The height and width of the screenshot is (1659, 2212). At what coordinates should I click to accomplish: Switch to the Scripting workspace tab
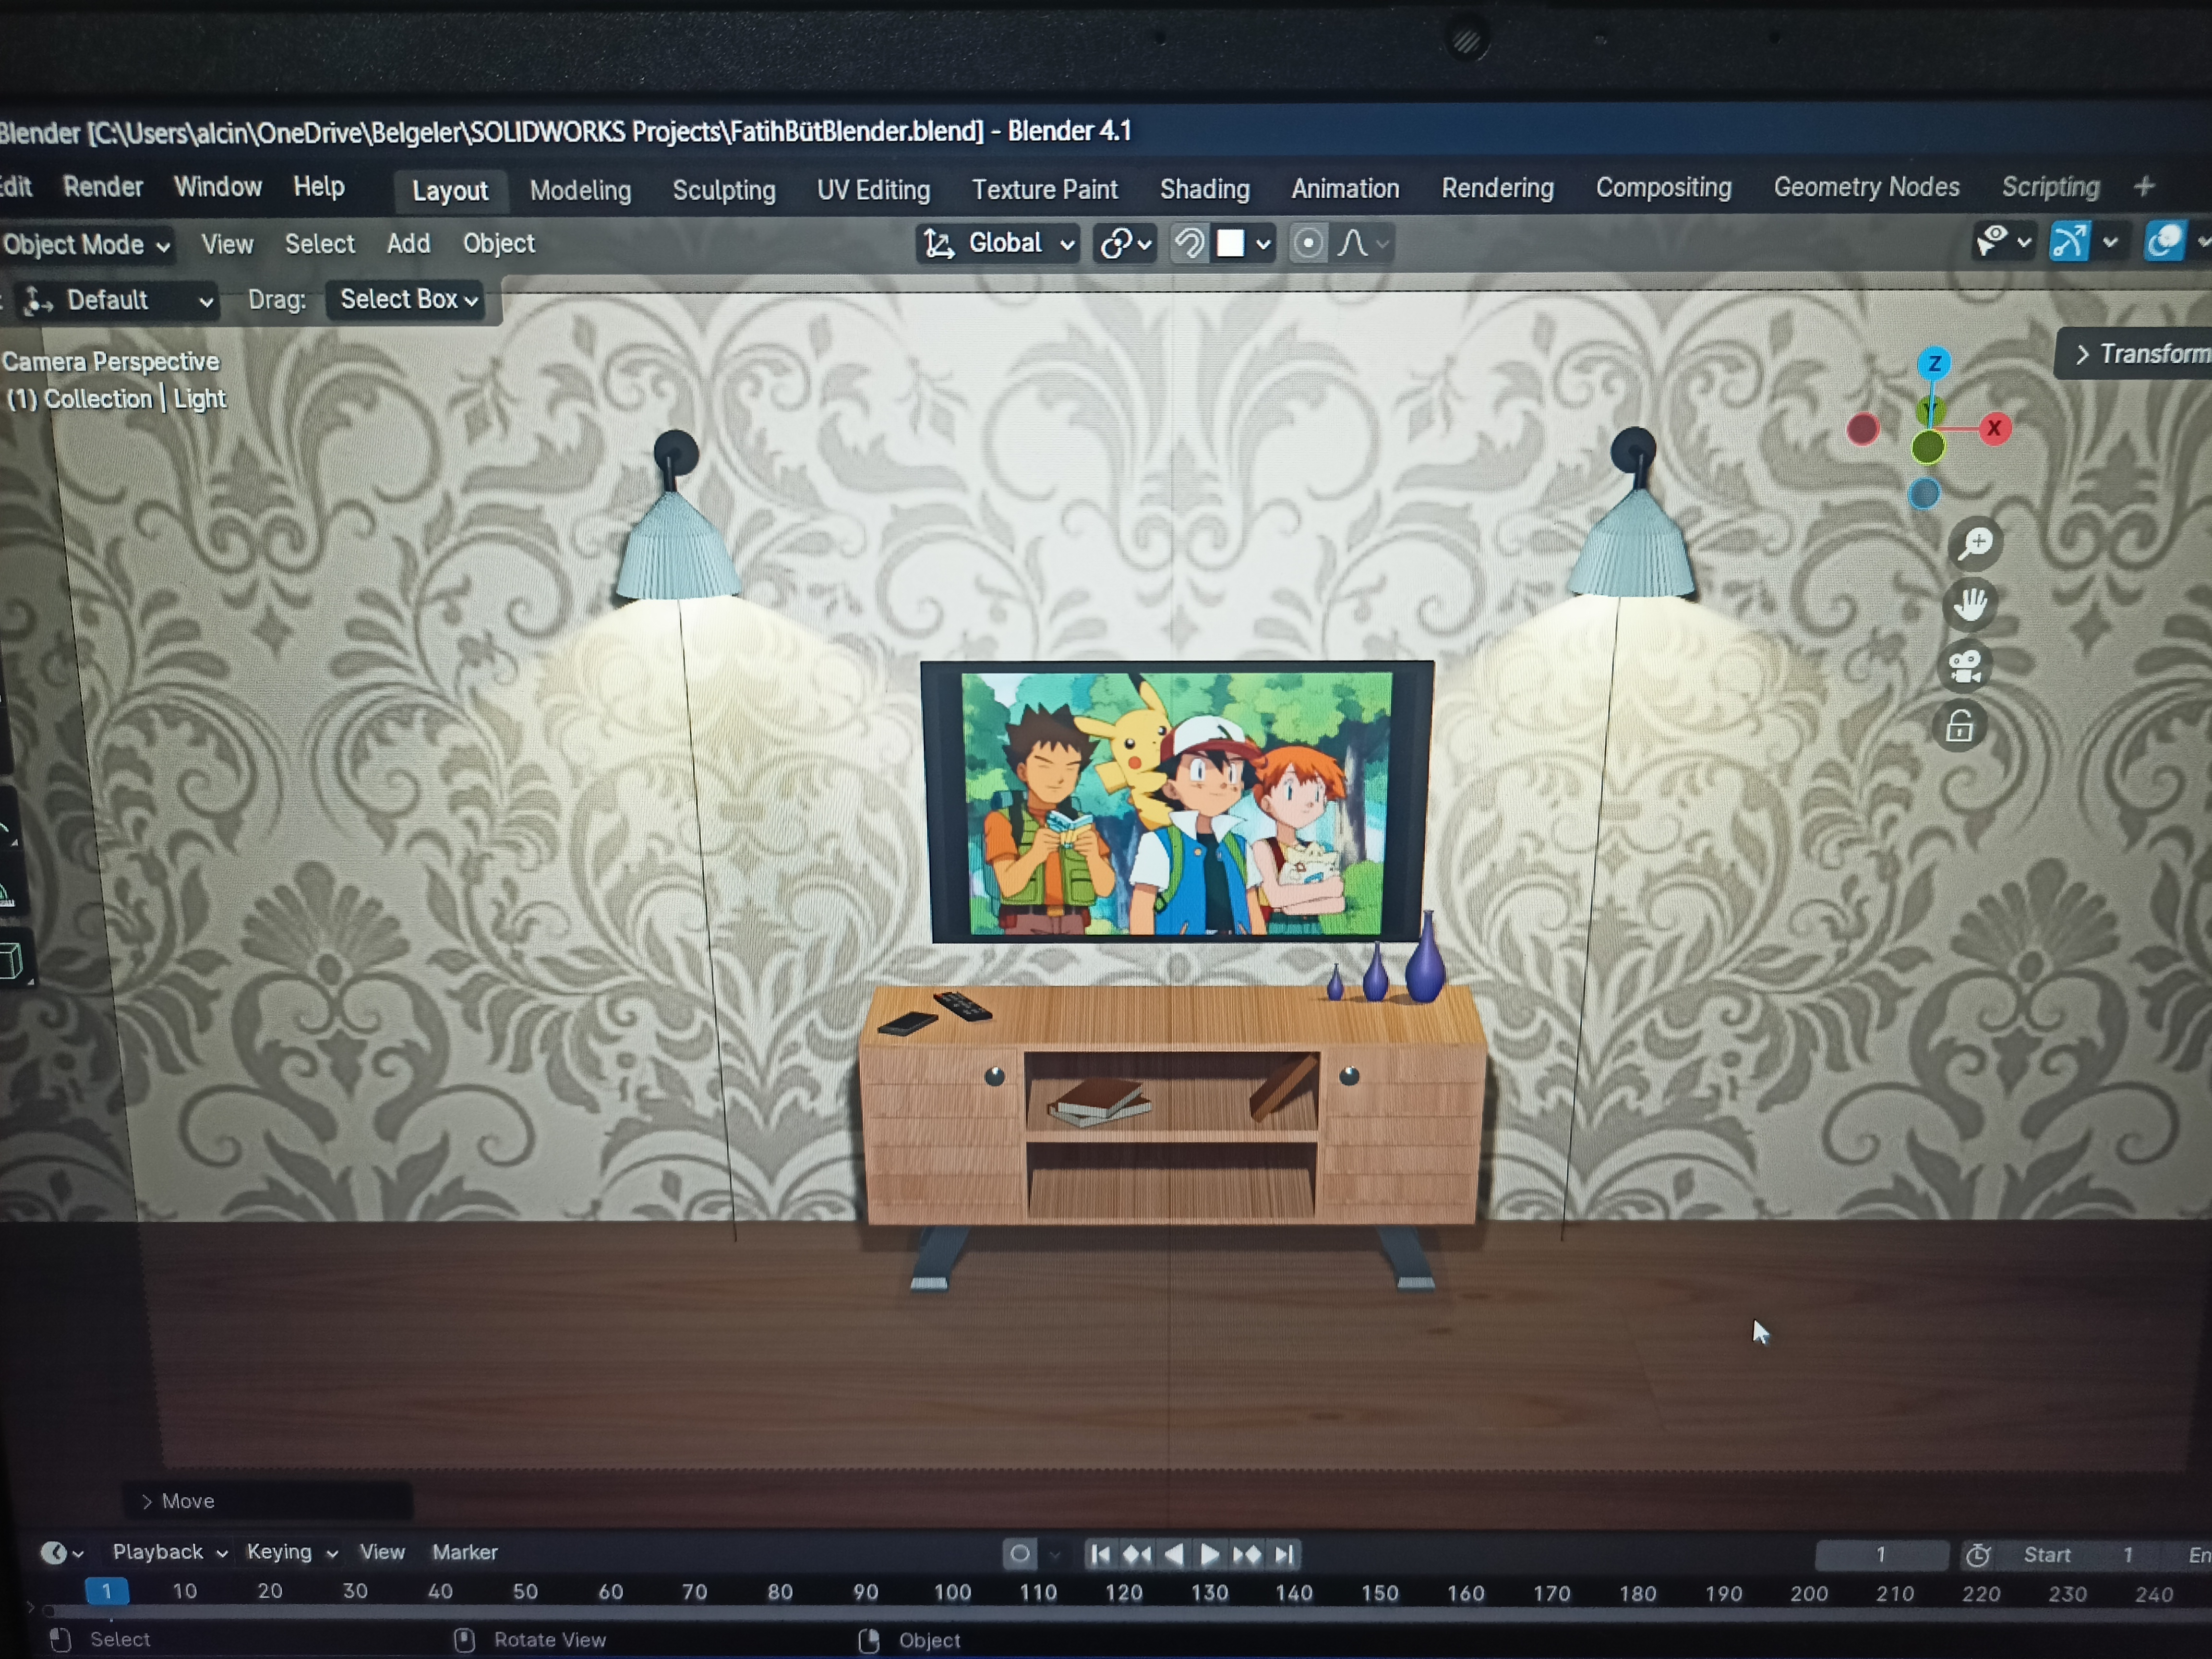2050,187
